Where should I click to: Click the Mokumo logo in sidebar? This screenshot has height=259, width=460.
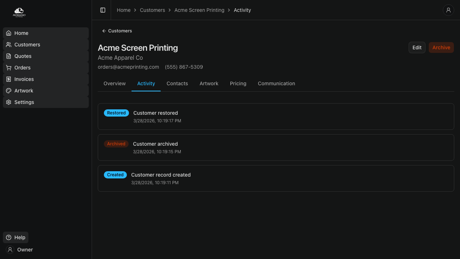[19, 13]
